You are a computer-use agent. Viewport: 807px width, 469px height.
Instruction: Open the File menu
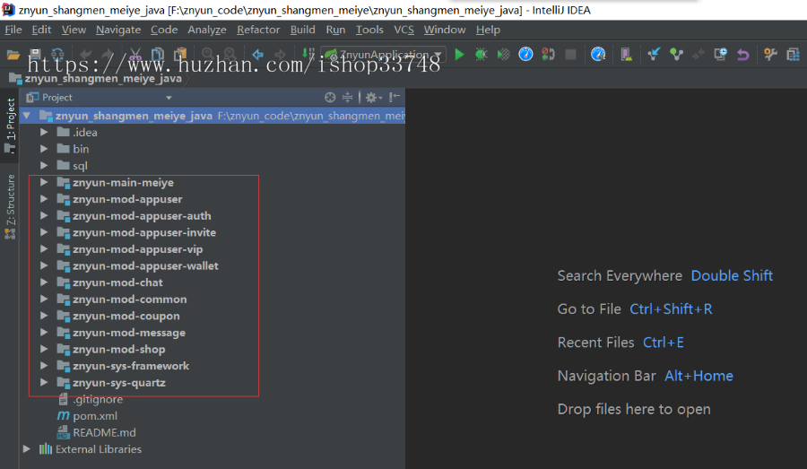[x=13, y=30]
